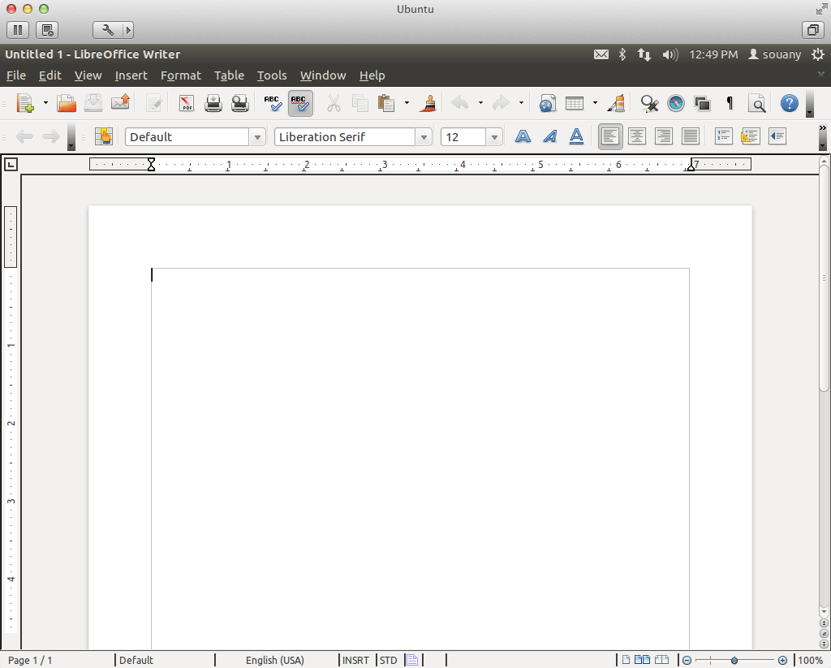Screen dimensions: 831x668
Task: Click the Save document icon
Action: pyautogui.click(x=93, y=103)
